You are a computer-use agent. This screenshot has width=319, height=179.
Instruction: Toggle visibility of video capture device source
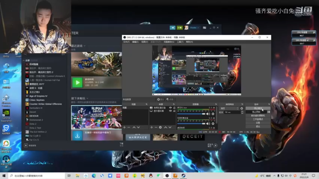coord(171,107)
